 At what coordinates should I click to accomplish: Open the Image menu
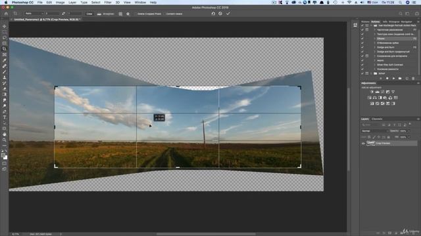pos(60,3)
